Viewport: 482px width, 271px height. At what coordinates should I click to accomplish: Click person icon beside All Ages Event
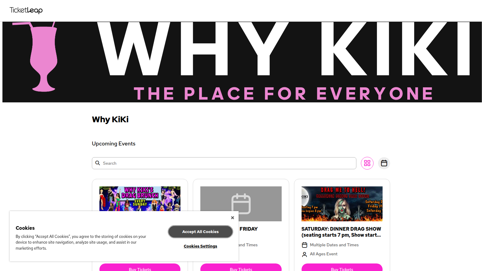(x=305, y=254)
